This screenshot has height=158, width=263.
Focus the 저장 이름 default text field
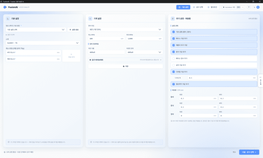tap(107, 52)
